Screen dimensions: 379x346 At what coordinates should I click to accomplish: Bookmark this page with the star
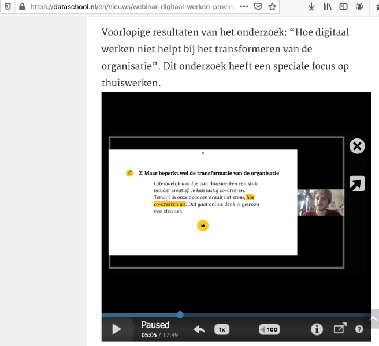[272, 7]
